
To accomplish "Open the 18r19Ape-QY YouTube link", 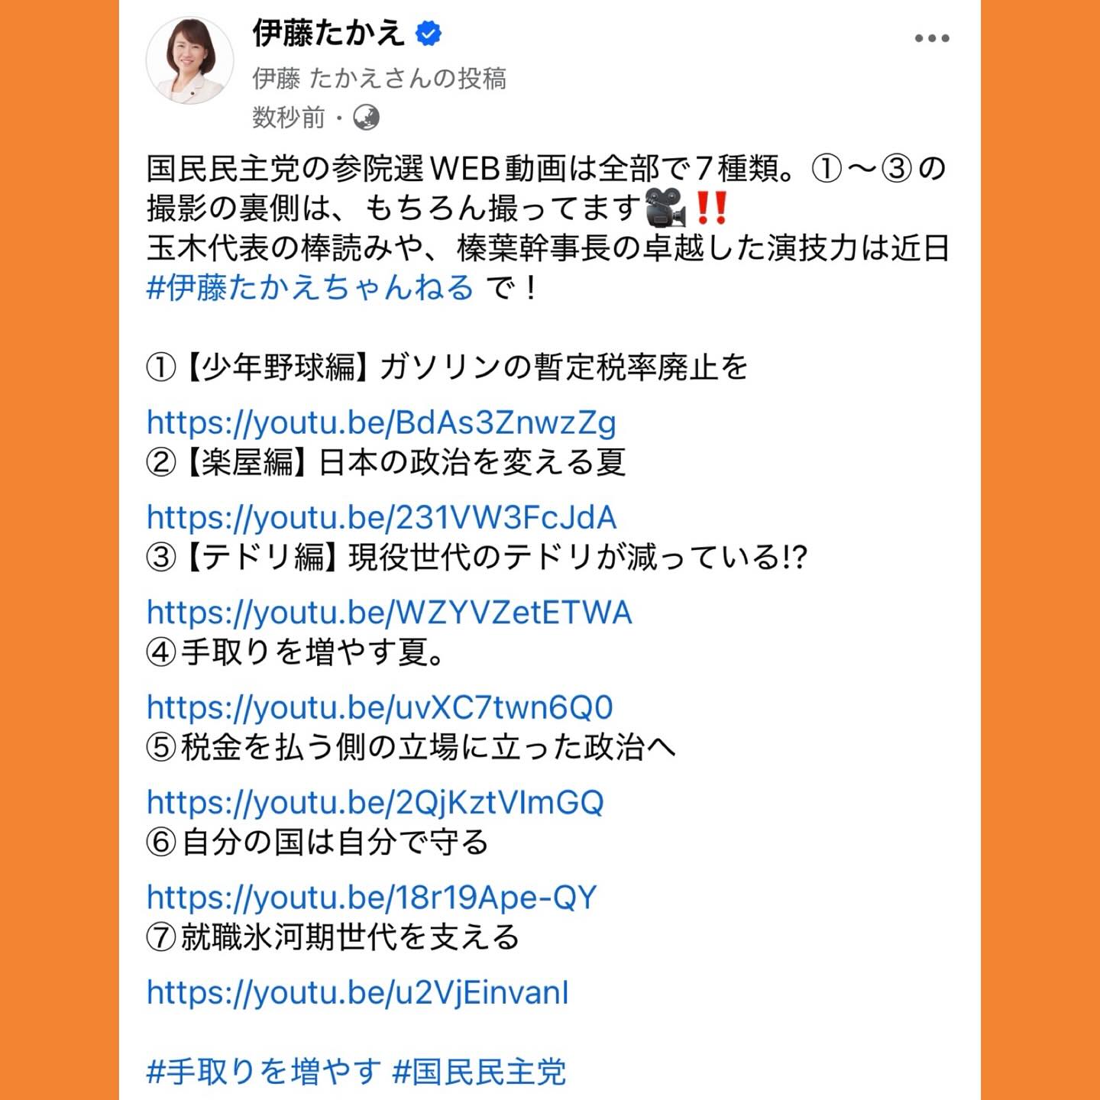I will (x=371, y=898).
